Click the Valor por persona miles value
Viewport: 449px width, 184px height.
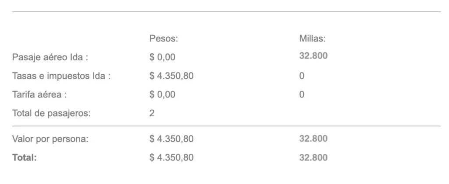click(x=313, y=139)
